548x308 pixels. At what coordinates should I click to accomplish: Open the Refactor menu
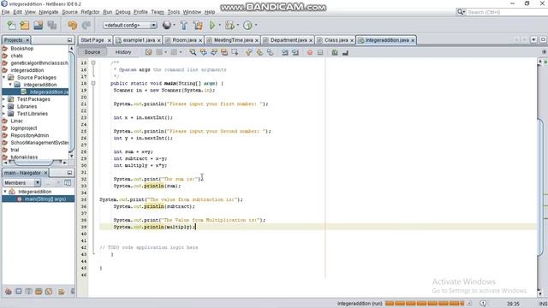coord(90,12)
